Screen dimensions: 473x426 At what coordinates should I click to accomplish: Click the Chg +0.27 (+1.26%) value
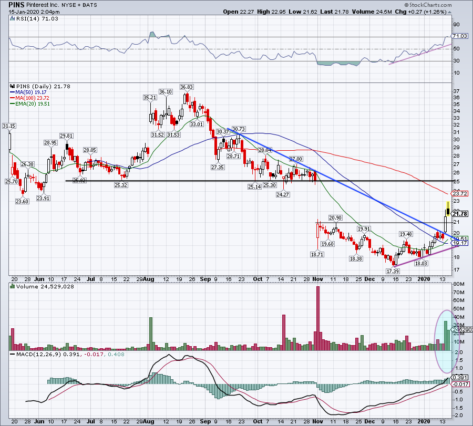coord(420,12)
